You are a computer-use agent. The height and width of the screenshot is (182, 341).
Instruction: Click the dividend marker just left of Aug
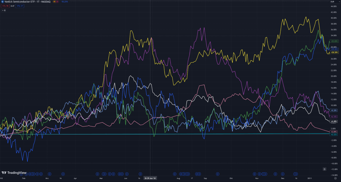click(174, 174)
